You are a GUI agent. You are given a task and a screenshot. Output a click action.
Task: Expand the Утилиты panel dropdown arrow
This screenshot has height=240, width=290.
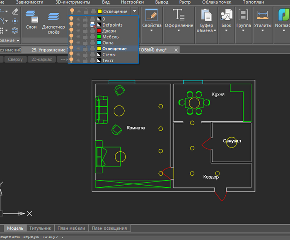(x=262, y=31)
